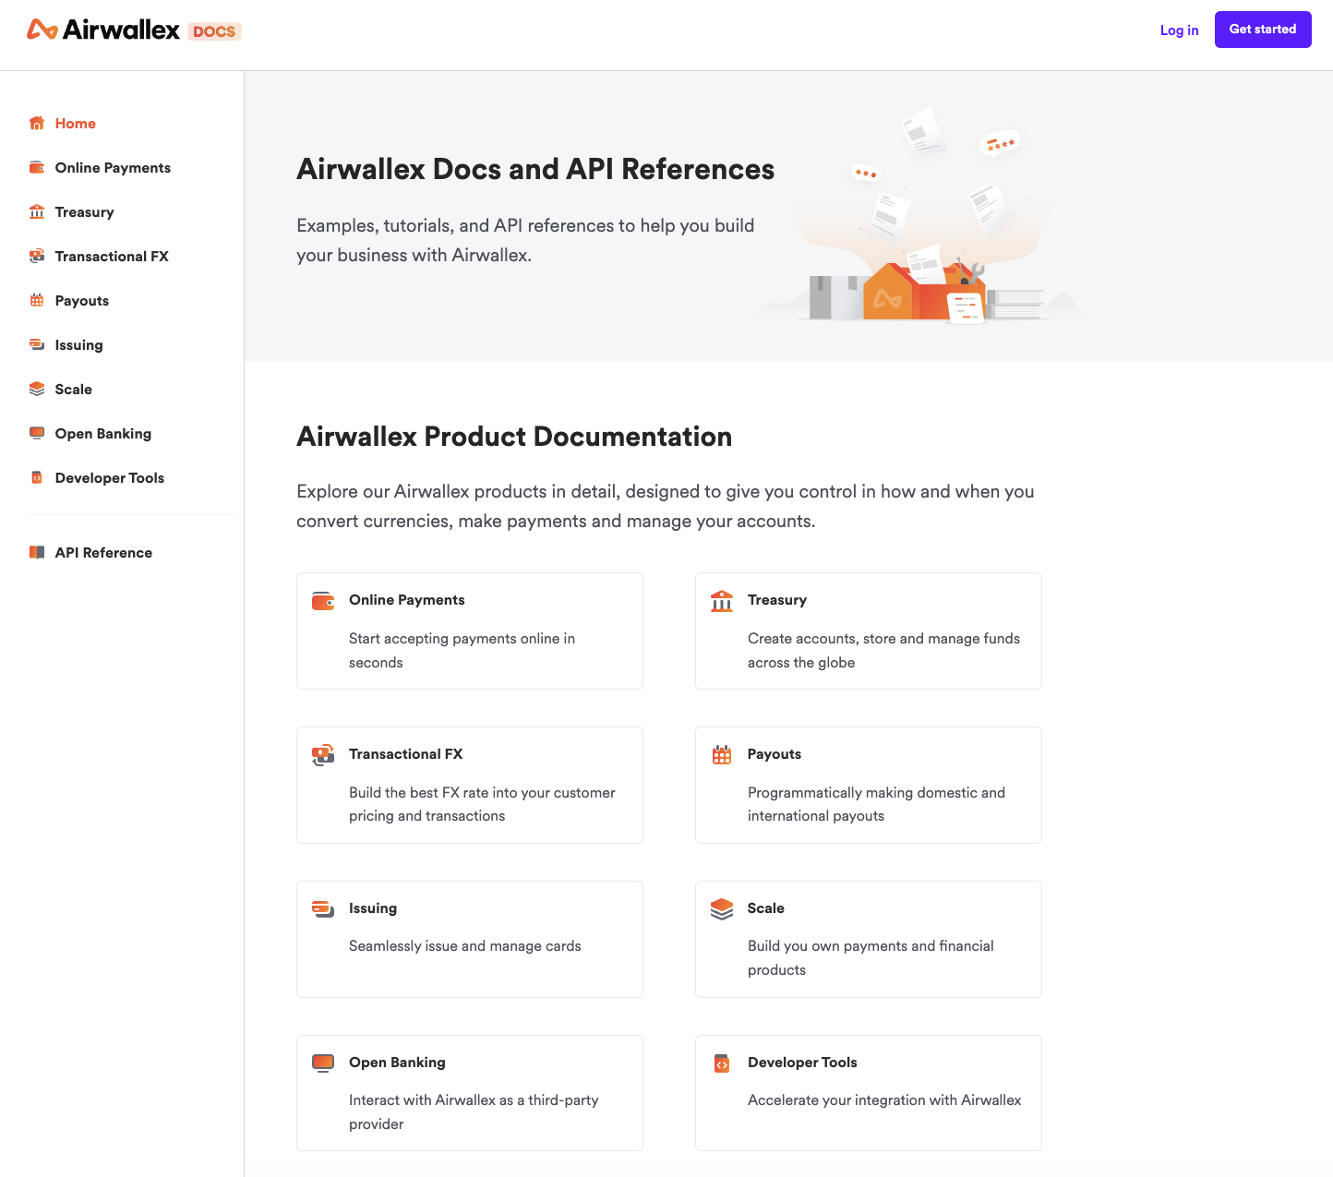Open the Payouts product card

pyautogui.click(x=868, y=785)
